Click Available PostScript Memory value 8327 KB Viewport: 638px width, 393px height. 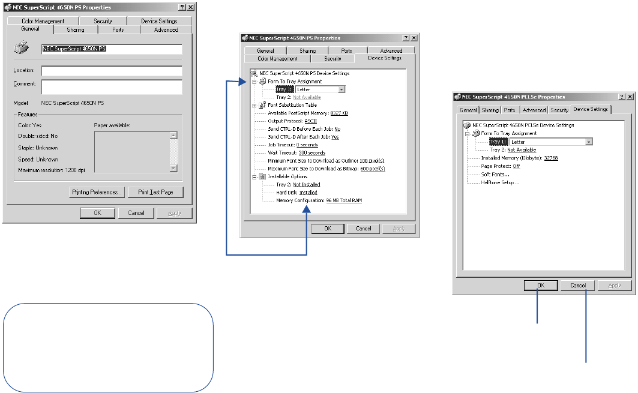[x=339, y=113]
